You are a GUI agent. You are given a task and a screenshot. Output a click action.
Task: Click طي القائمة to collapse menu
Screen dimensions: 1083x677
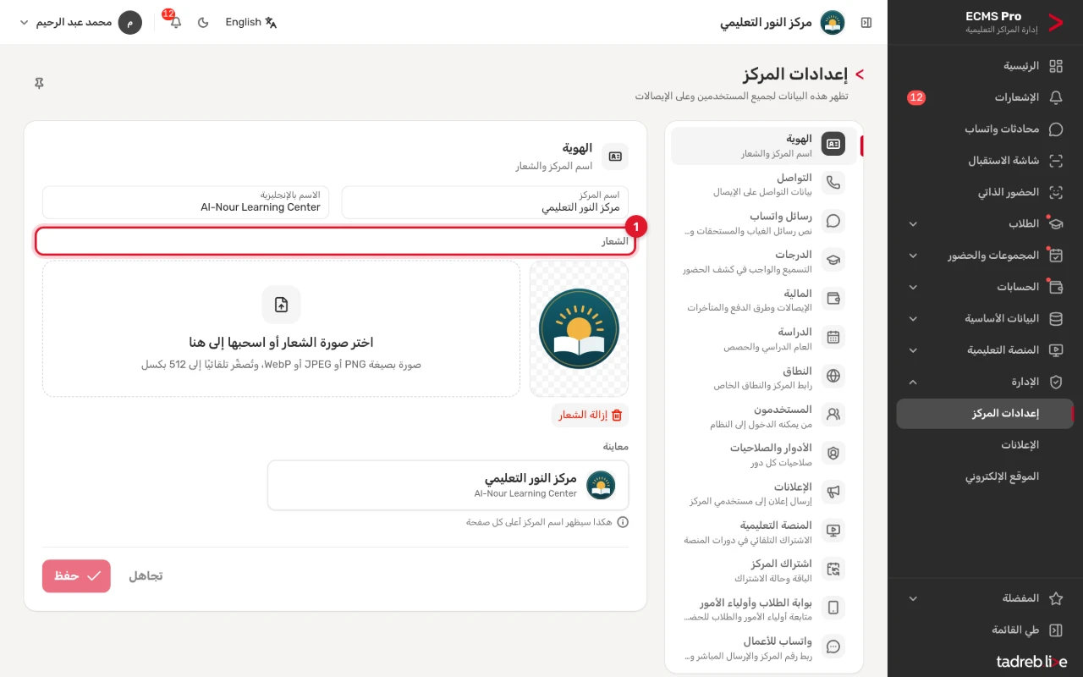coord(985,630)
